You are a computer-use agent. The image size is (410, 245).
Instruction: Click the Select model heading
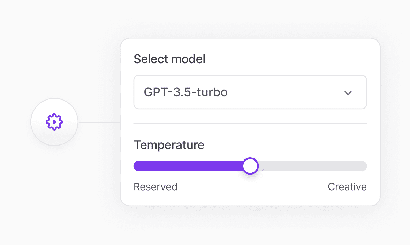169,59
